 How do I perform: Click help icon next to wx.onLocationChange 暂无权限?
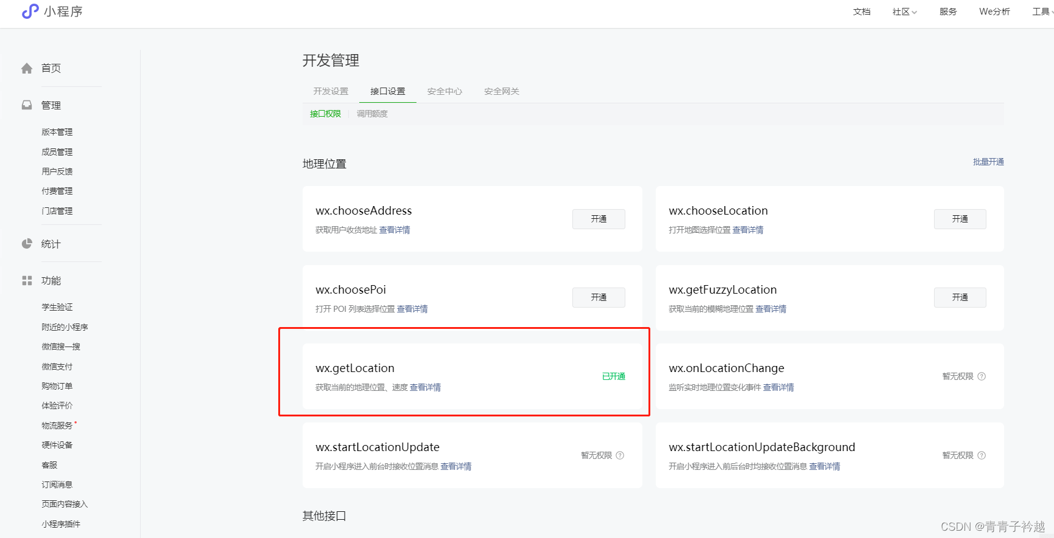[982, 376]
